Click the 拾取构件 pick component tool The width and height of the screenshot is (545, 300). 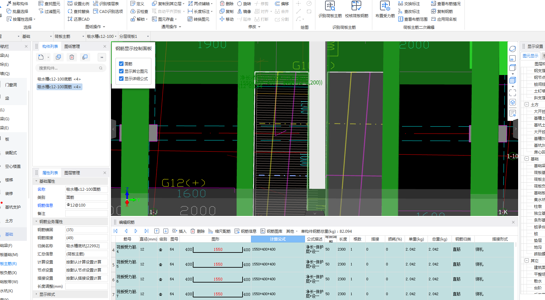pyautogui.click(x=17, y=4)
